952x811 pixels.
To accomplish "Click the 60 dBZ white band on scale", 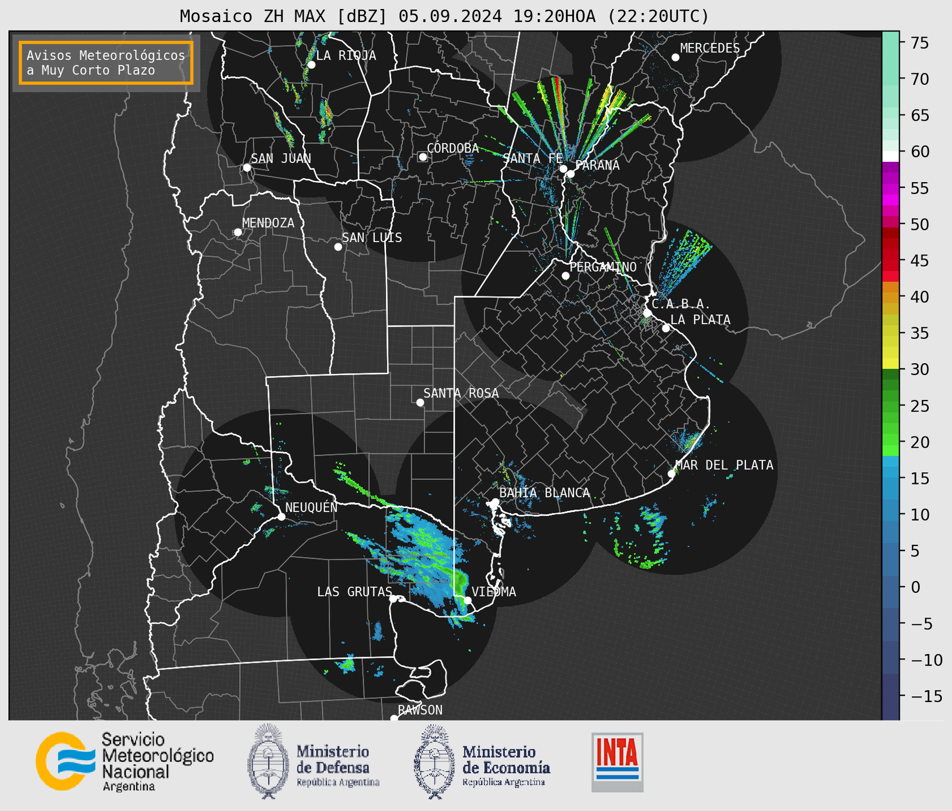I will [890, 156].
